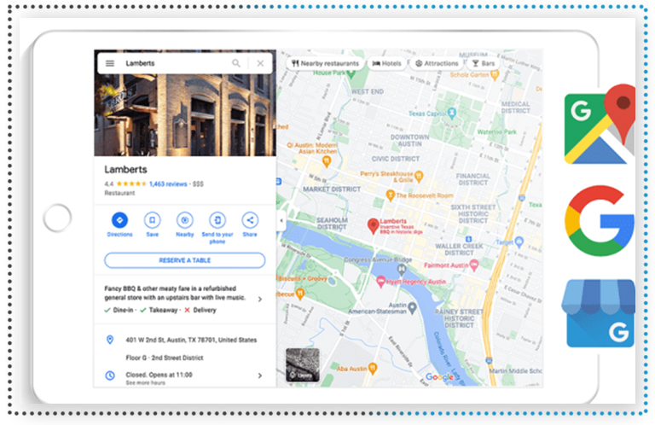Click the tablet home button
The height and width of the screenshot is (425, 655).
(57, 218)
